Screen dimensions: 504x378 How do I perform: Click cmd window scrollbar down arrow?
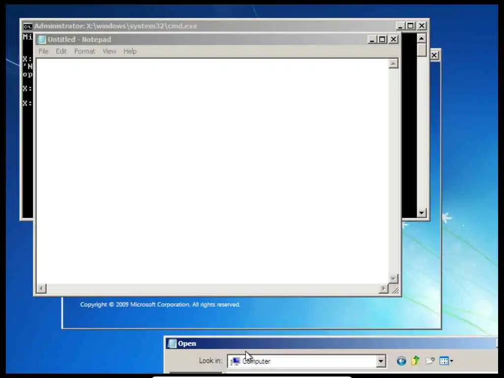(421, 213)
